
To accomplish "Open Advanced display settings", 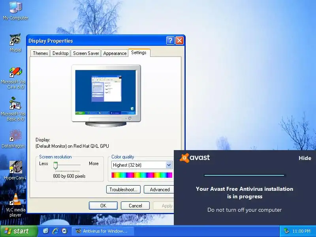I will point(160,190).
